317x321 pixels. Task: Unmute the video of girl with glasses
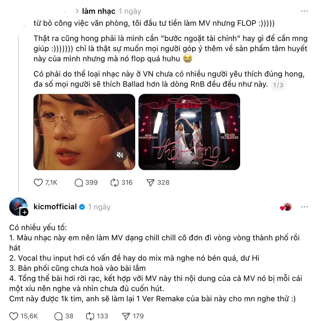click(120, 155)
